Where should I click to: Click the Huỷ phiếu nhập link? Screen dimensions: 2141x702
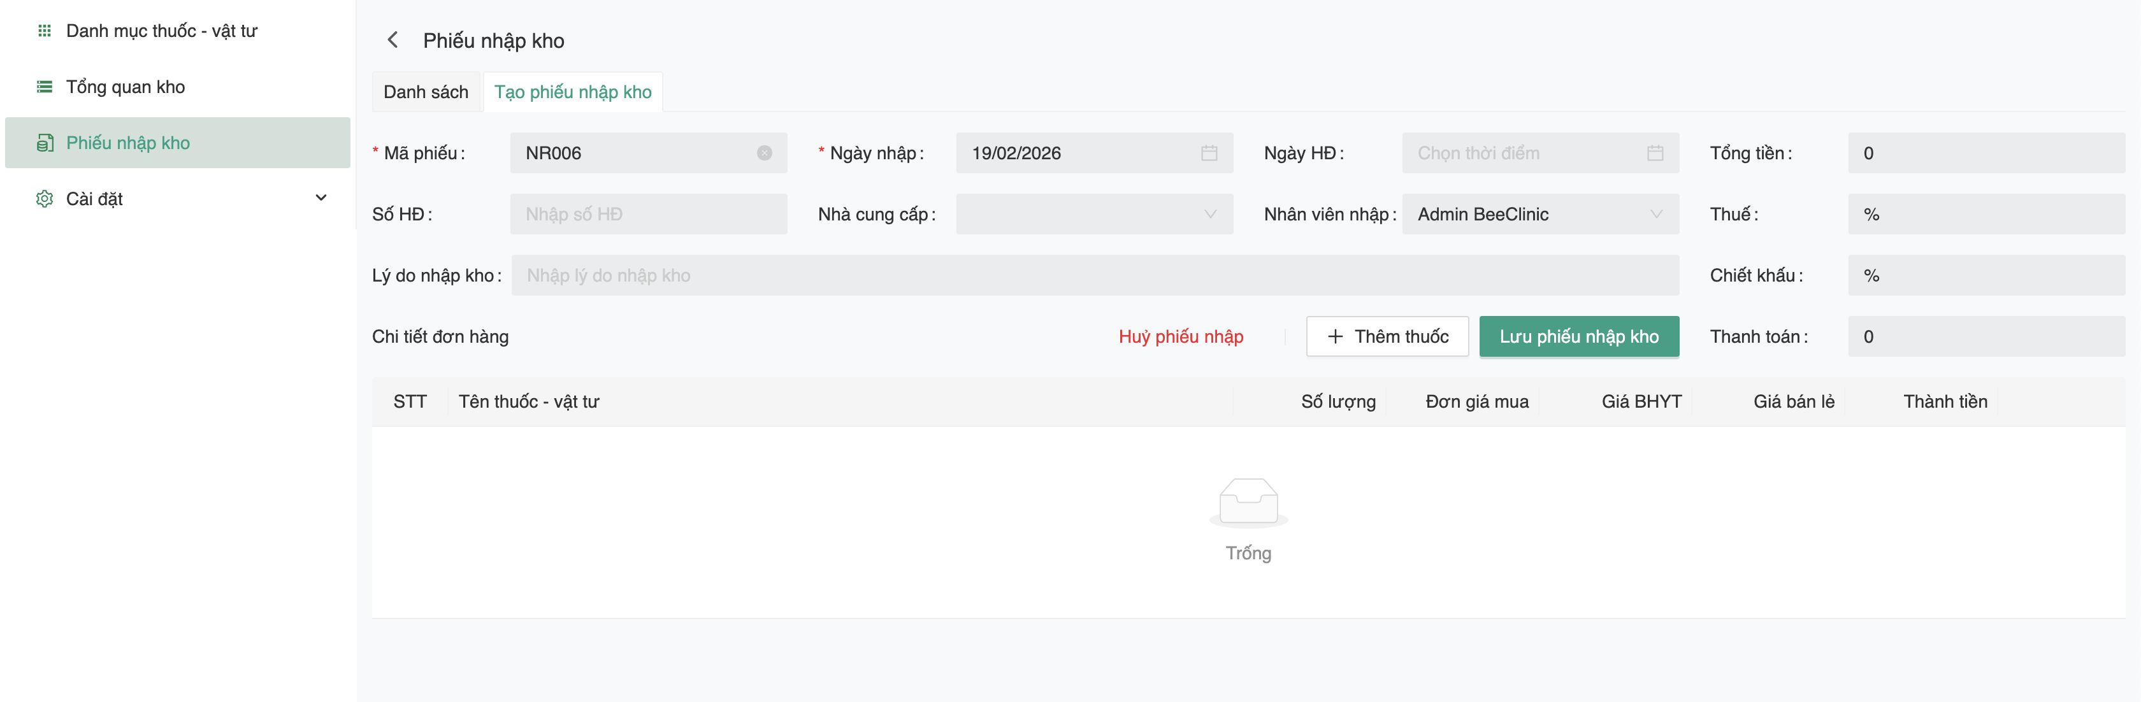(1180, 336)
